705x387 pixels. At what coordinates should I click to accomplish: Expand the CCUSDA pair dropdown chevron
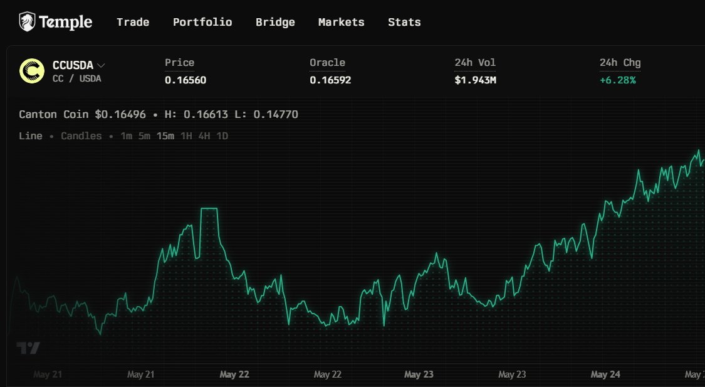(x=101, y=66)
